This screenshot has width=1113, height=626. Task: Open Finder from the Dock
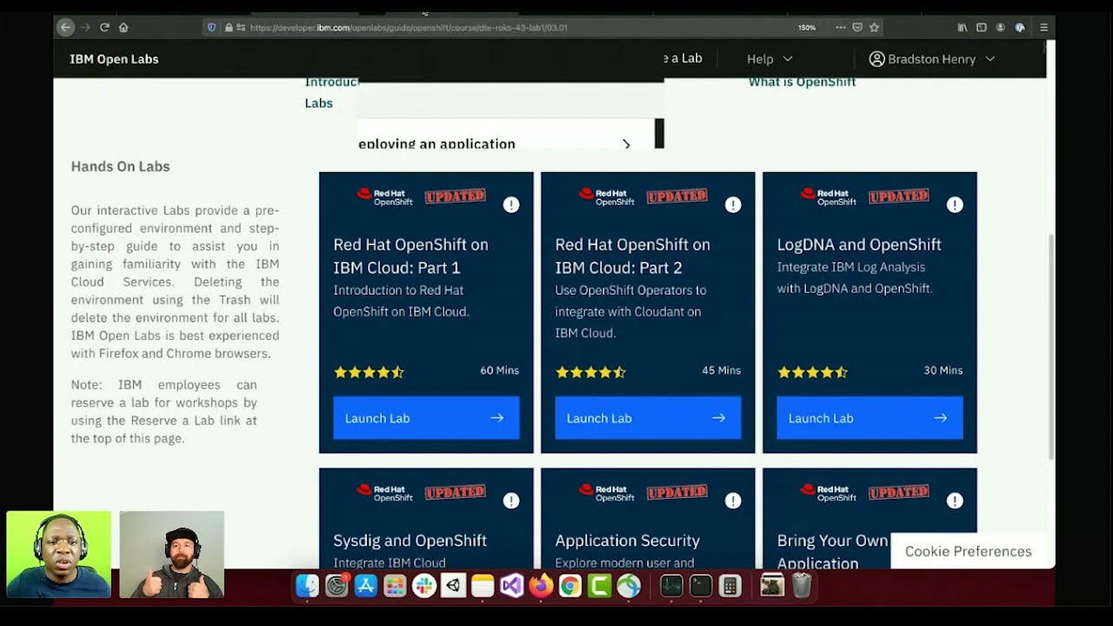pyautogui.click(x=307, y=587)
